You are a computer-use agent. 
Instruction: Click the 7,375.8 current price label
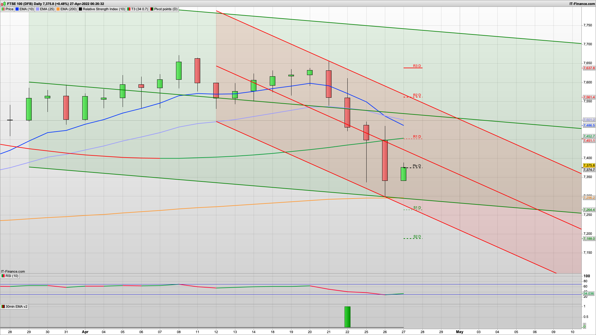589,166
